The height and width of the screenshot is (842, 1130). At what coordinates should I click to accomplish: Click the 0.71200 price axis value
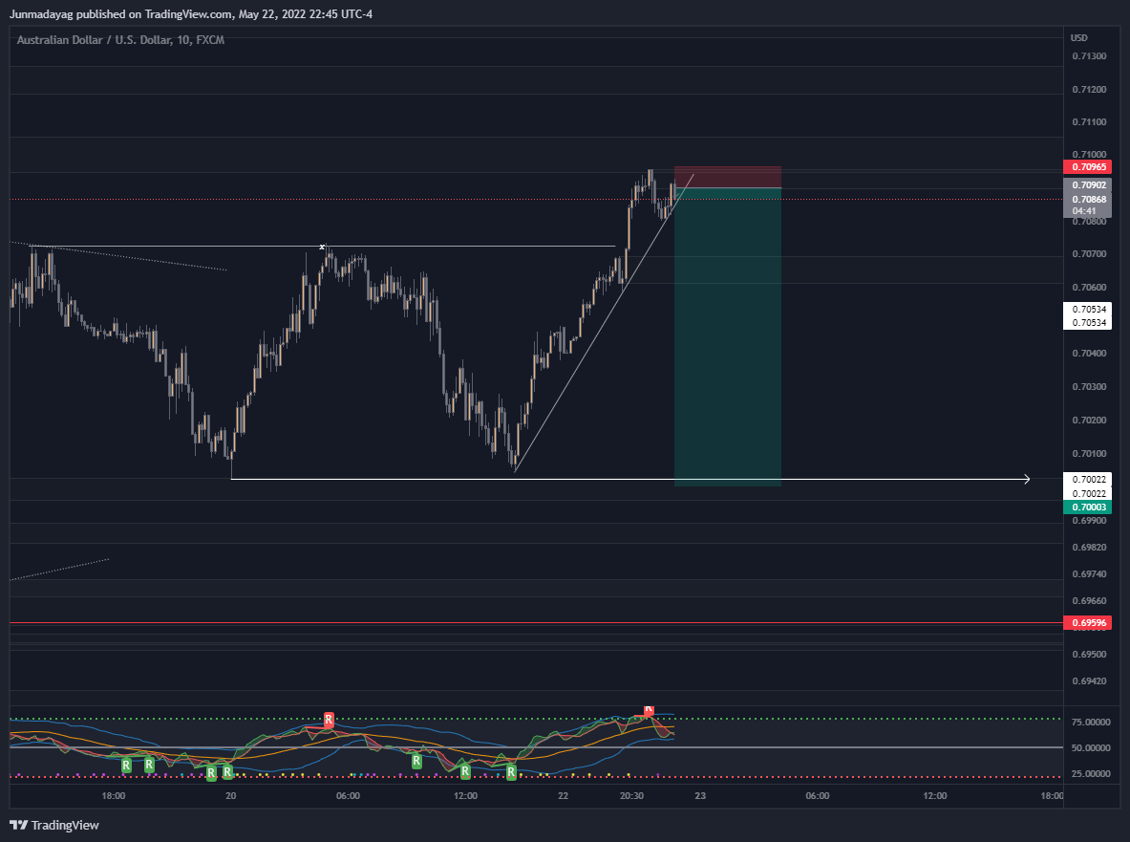coord(1089,90)
